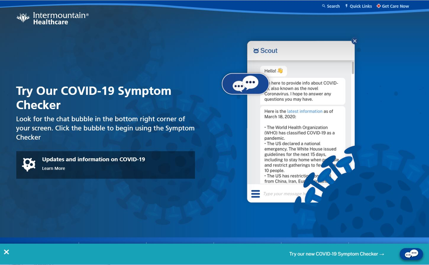Click 'Try Our COVID-19 Symptom Checker' headline
Screen dimensions: 429x265
point(94,98)
